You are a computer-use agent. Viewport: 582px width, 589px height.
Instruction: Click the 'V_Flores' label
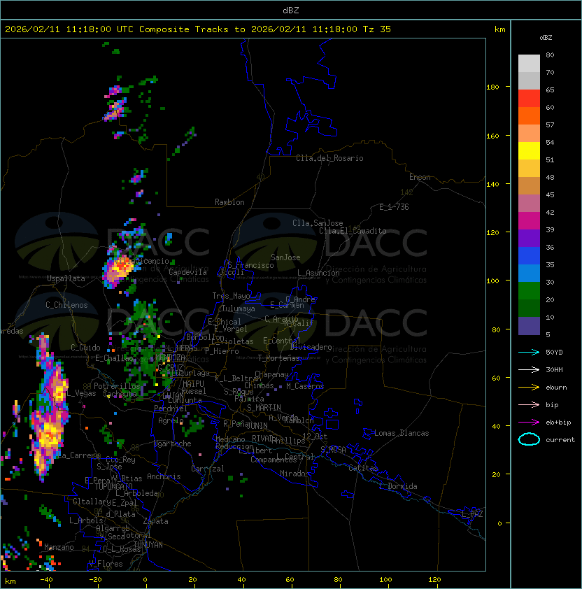point(106,564)
